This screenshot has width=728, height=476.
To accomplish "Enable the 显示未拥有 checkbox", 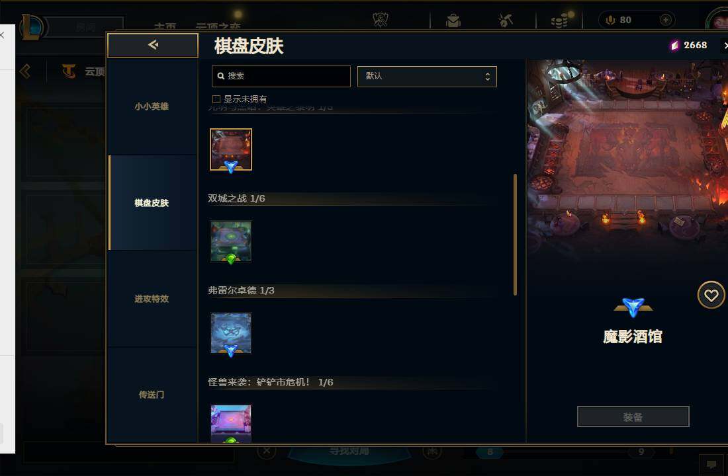I will point(216,99).
